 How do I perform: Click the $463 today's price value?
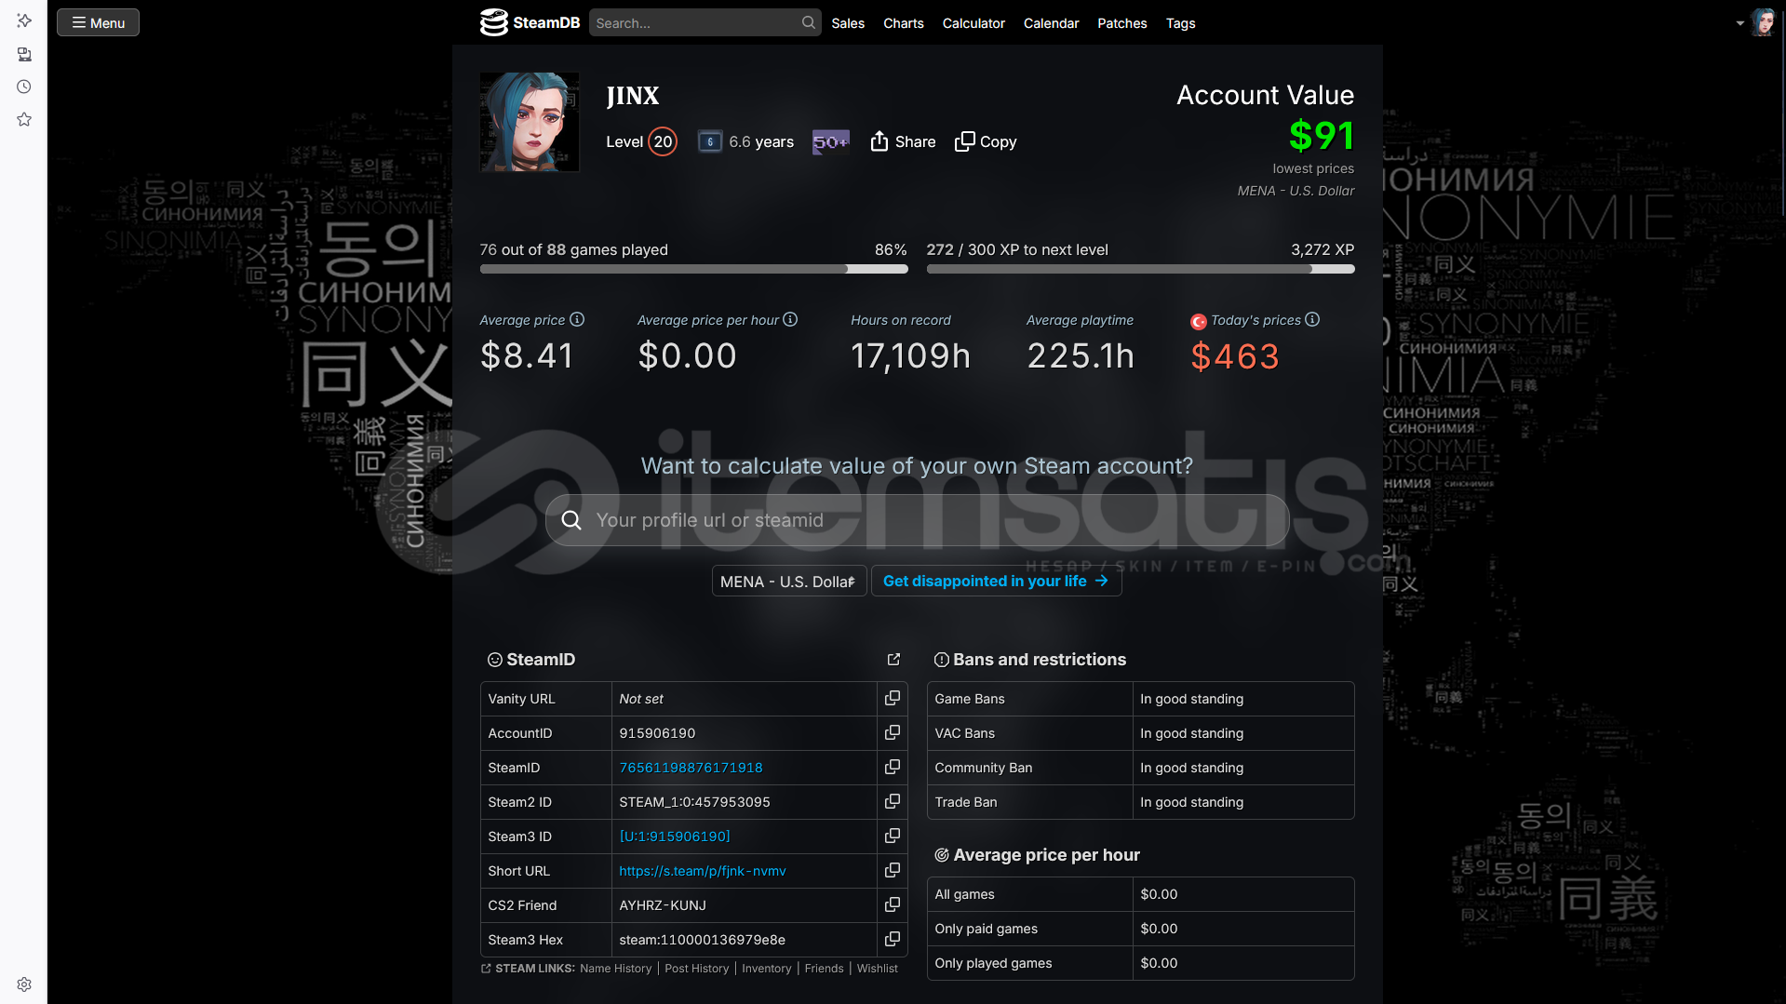1235,356
